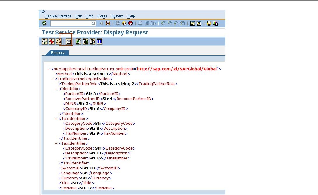Execute the service test with the clock icon
Image resolution: width=318 pixels, height=195 pixels.
tap(44, 41)
